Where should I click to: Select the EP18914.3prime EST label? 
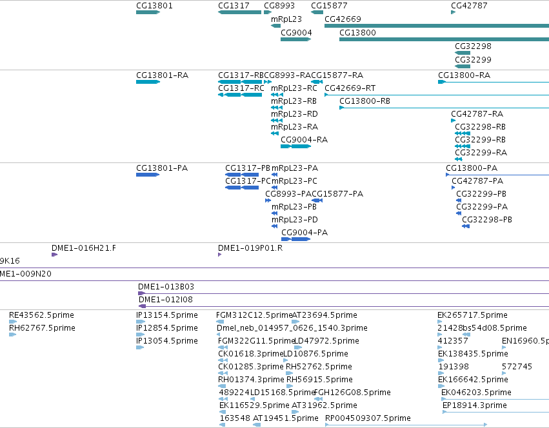pos(475,405)
